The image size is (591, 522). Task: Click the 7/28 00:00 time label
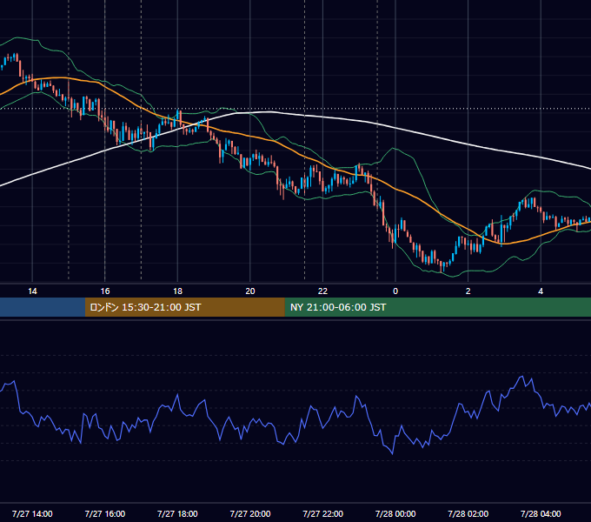pyautogui.click(x=395, y=513)
